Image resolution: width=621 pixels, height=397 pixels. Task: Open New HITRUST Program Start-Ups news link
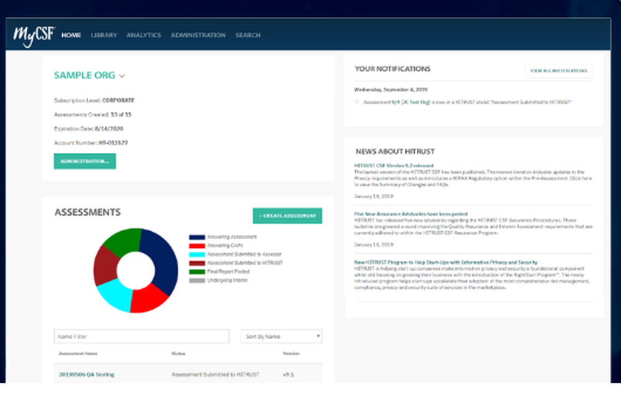point(445,262)
